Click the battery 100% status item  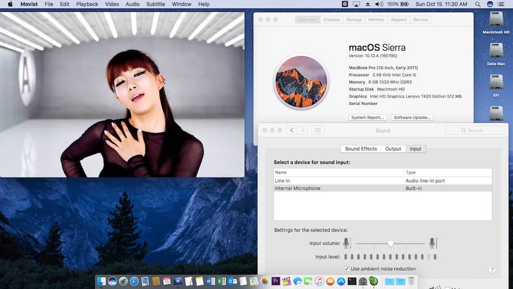pos(398,4)
